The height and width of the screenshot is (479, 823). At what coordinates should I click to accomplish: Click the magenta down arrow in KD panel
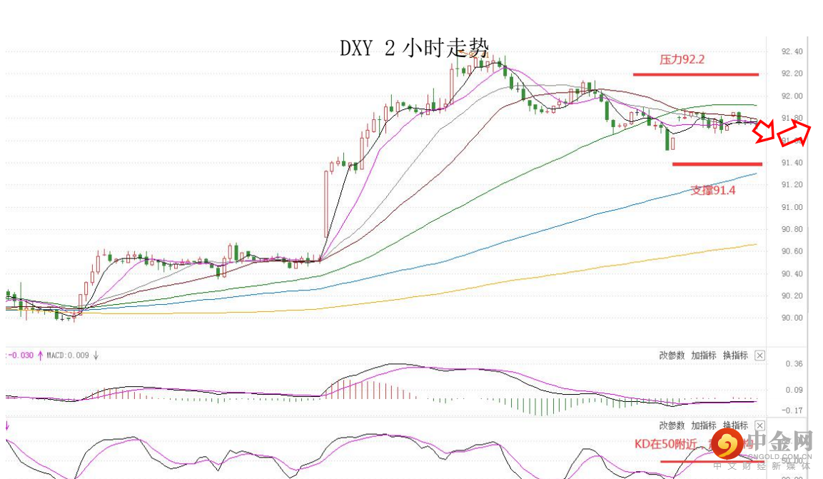coord(7,425)
